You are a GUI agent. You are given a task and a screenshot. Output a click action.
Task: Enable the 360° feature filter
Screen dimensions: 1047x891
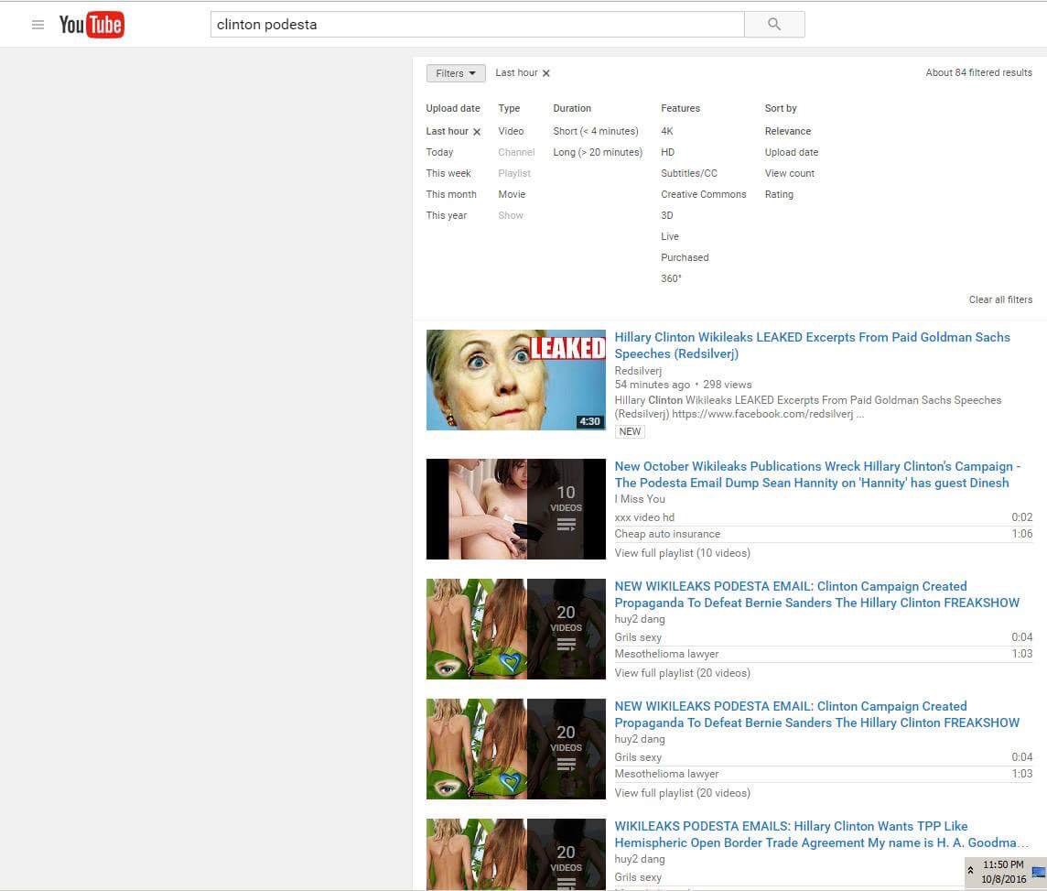671,278
